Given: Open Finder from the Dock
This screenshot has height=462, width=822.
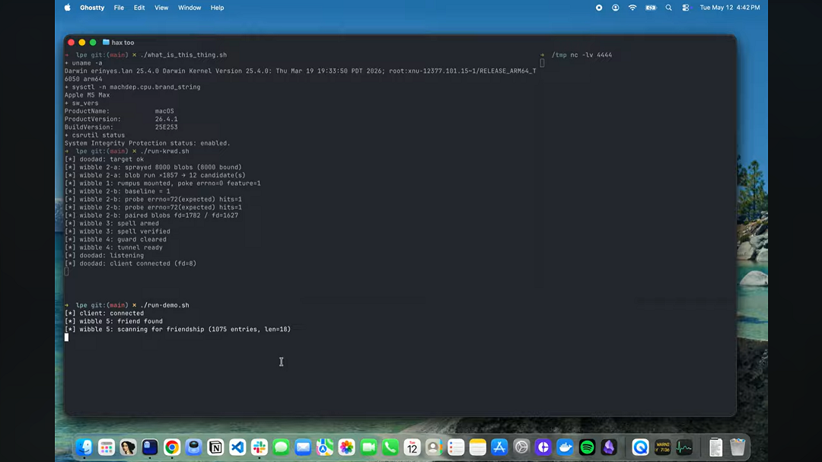Looking at the screenshot, I should pyautogui.click(x=84, y=448).
